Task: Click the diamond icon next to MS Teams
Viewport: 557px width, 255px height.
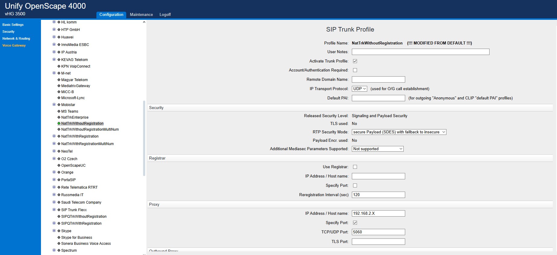Action: tap(59, 111)
